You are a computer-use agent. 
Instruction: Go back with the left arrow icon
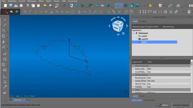click(x=97, y=5)
